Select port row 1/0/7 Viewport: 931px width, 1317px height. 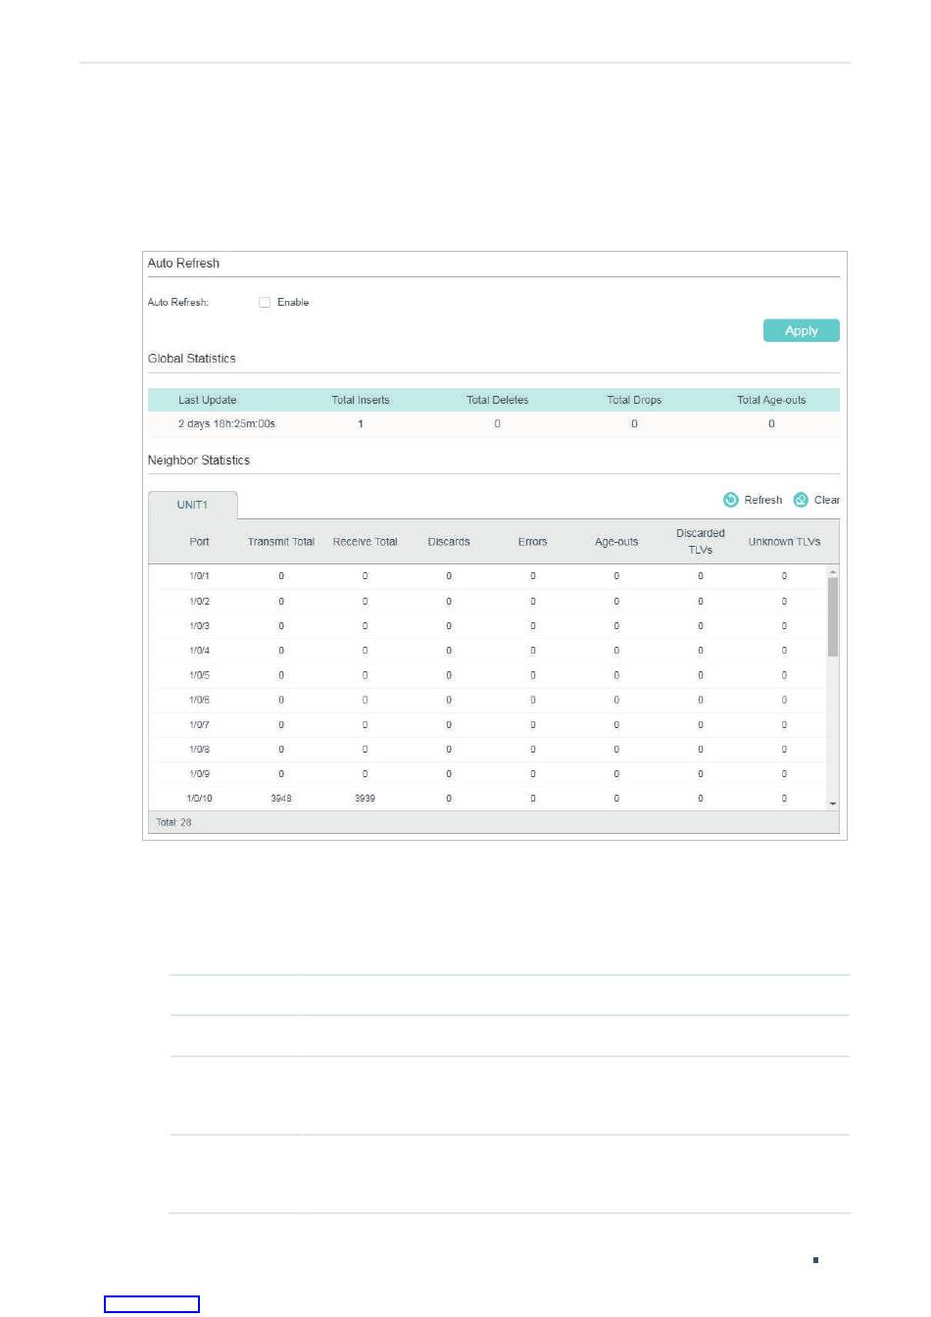coord(488,725)
